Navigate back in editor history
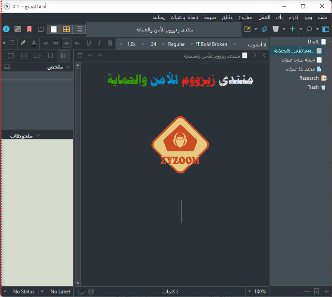The height and width of the screenshot is (297, 332). tap(264, 56)
